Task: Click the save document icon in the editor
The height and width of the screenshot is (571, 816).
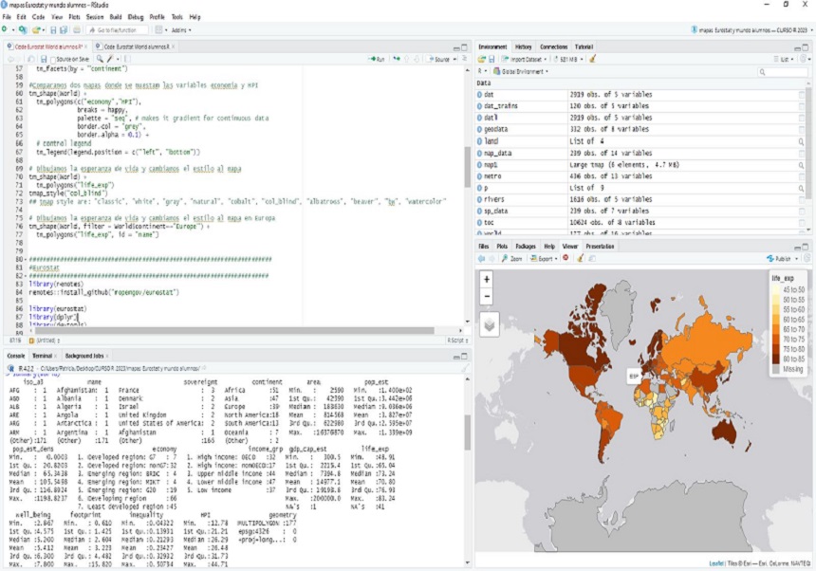Action: coord(43,59)
